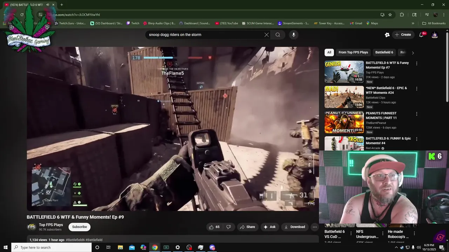Open options for Peanuts Funniest Moments video
This screenshot has width=449, height=252.
coord(417,114)
